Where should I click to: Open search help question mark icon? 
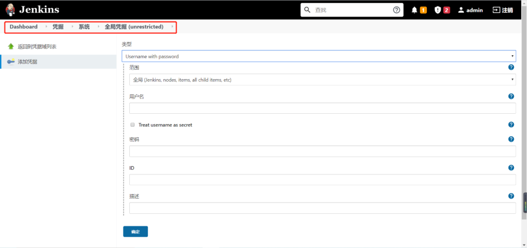396,10
